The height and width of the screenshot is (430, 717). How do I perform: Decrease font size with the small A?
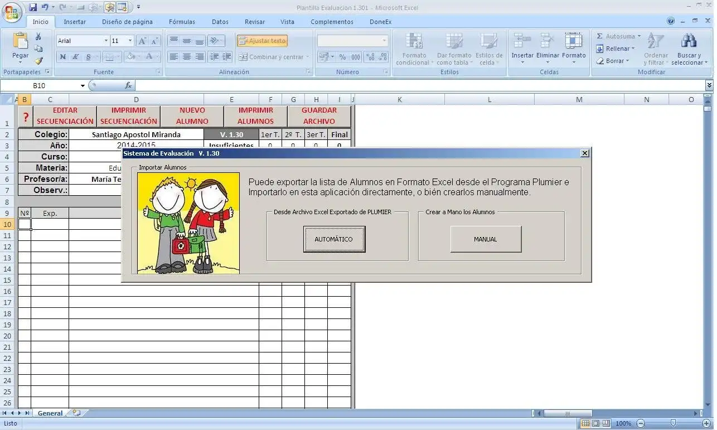(154, 41)
